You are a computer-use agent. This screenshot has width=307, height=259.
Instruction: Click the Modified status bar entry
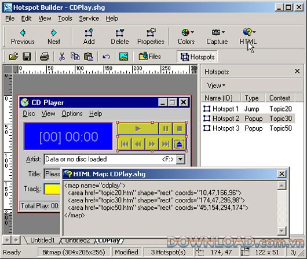pos(126,252)
